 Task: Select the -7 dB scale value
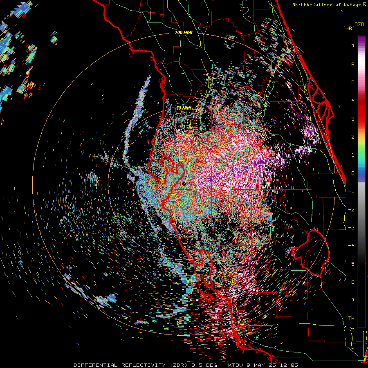[x=351, y=300]
